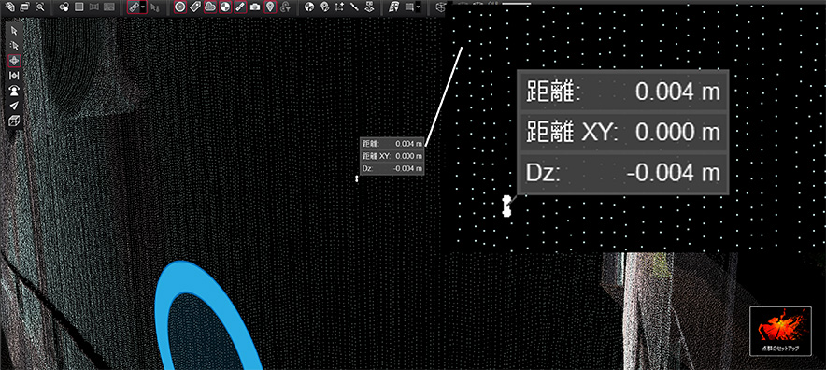Click the diagonal line segment icon
826x370 pixels.
[x=354, y=7]
